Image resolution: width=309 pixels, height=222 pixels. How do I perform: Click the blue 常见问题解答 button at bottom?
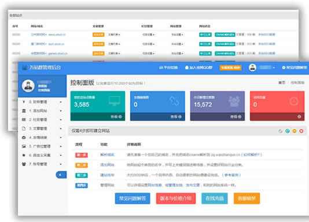(133, 198)
